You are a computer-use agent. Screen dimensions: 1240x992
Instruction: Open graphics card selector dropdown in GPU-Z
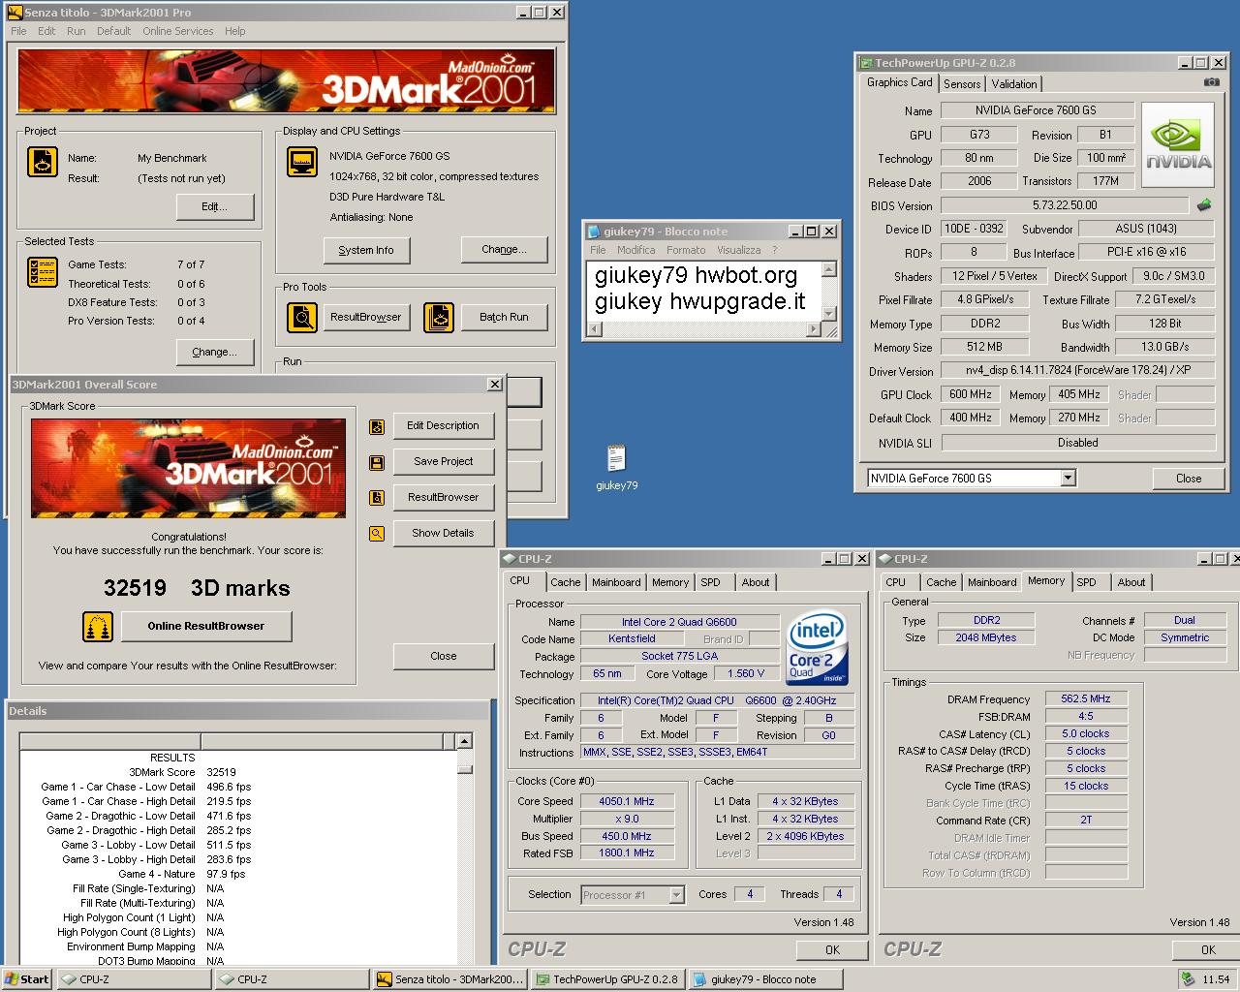(1068, 478)
